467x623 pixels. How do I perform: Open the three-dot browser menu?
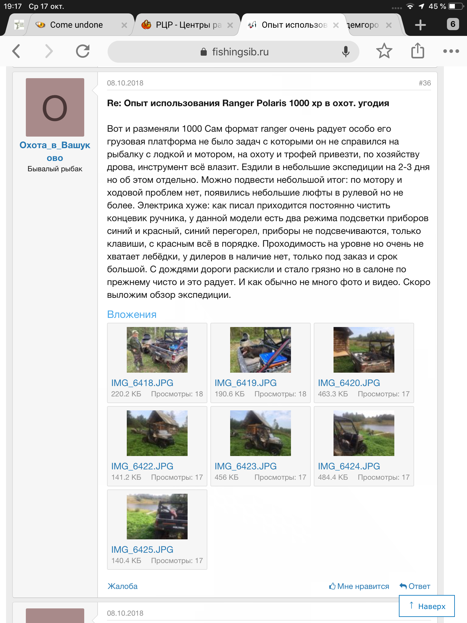coord(451,51)
